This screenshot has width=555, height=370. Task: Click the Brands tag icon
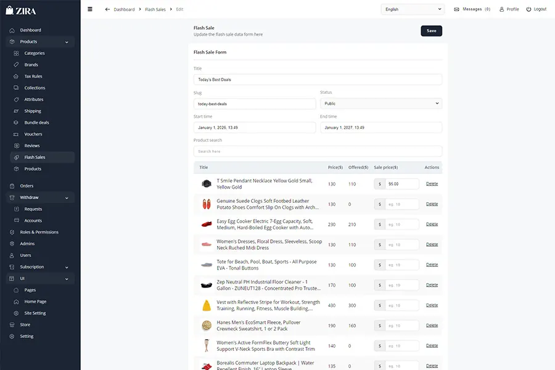pos(16,65)
